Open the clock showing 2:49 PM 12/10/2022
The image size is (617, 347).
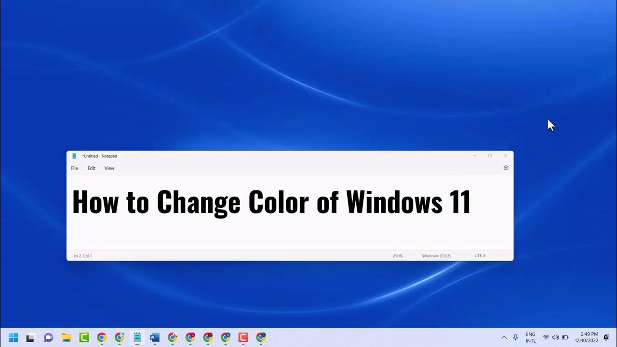(x=587, y=337)
